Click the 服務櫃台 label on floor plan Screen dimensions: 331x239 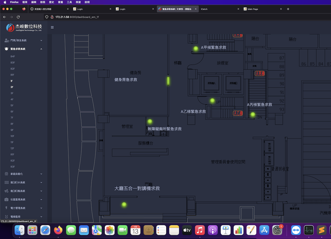(x=145, y=143)
